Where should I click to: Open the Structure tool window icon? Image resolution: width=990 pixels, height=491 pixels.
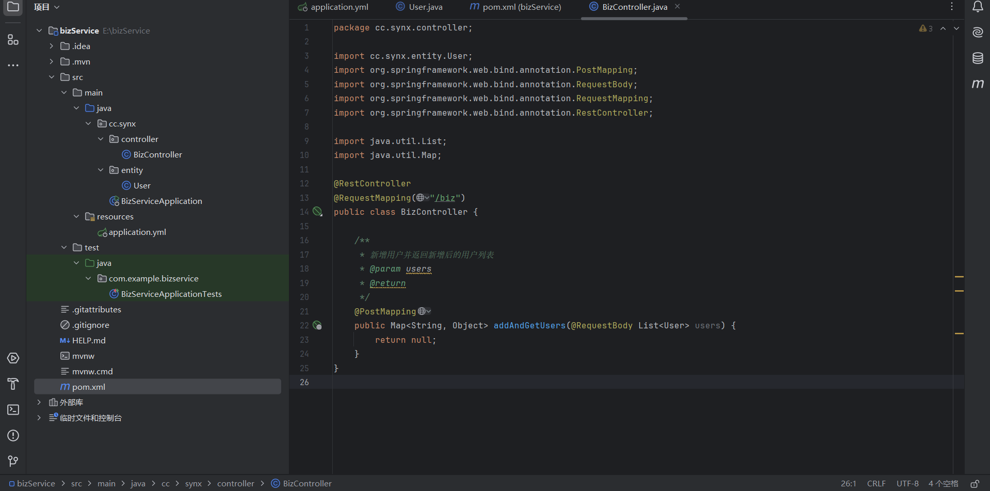13,40
